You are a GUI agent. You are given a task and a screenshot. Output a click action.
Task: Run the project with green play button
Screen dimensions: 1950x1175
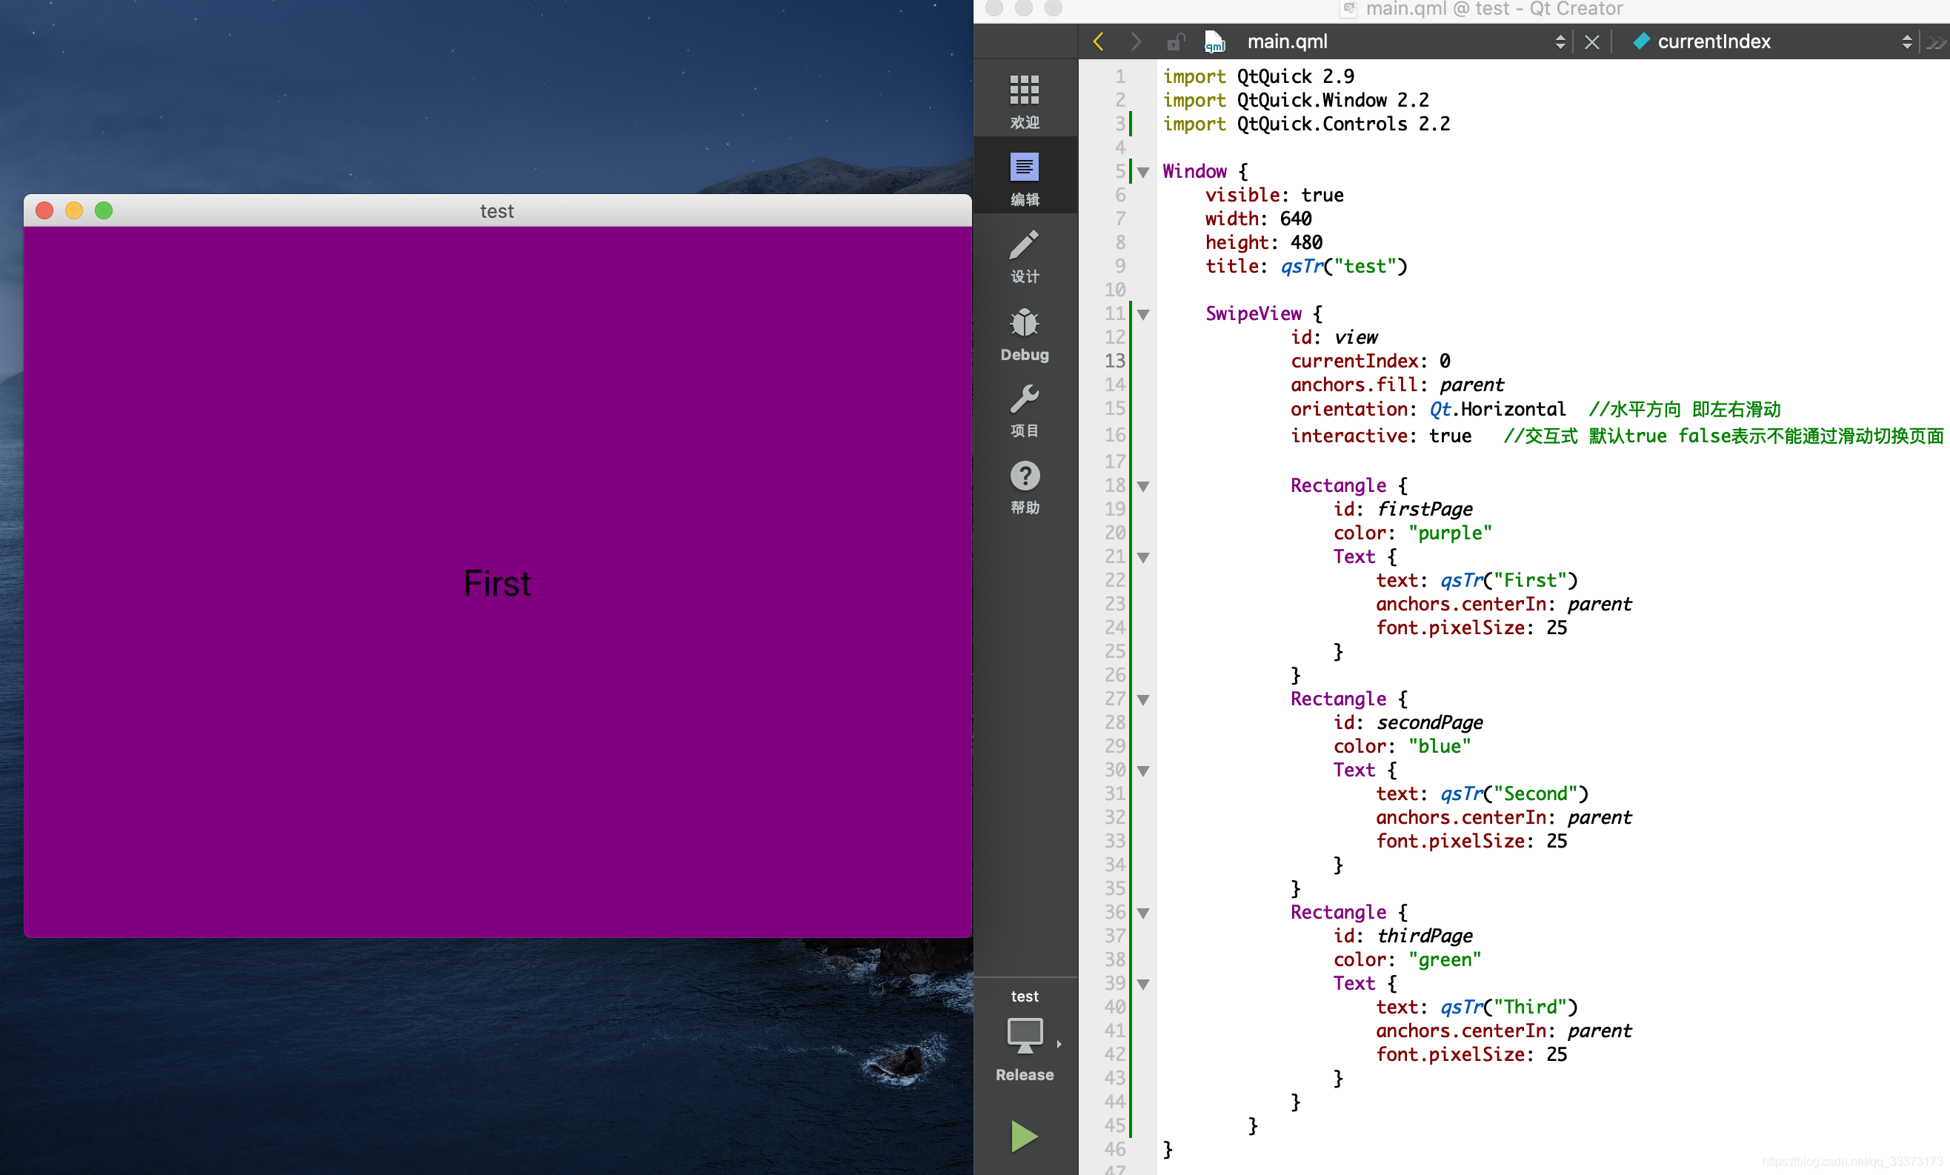click(x=1024, y=1136)
